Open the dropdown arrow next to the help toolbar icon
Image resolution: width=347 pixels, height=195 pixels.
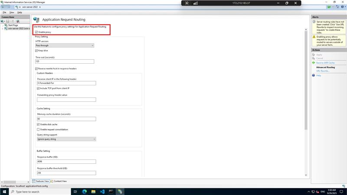pyautogui.click(x=345, y=7)
